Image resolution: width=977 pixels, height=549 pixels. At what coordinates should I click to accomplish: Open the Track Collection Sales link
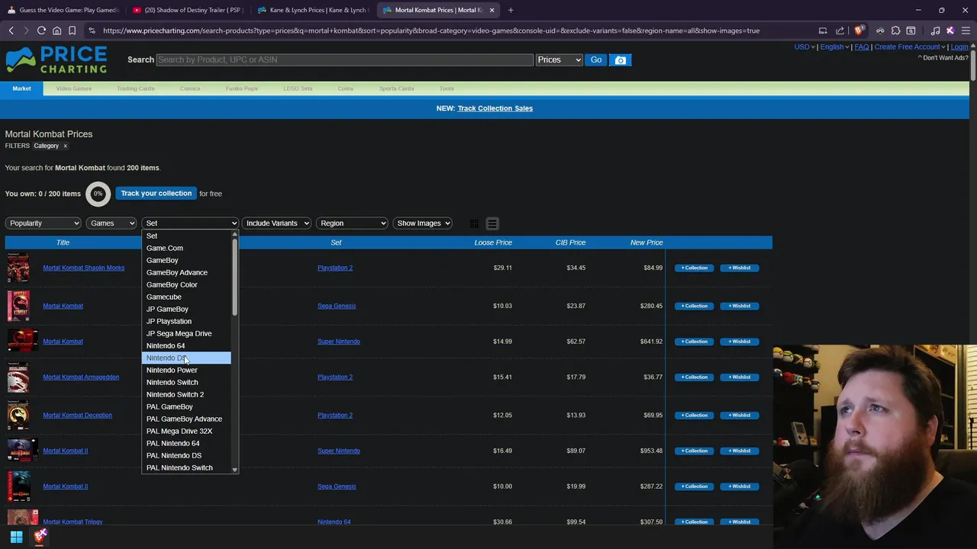pos(495,108)
